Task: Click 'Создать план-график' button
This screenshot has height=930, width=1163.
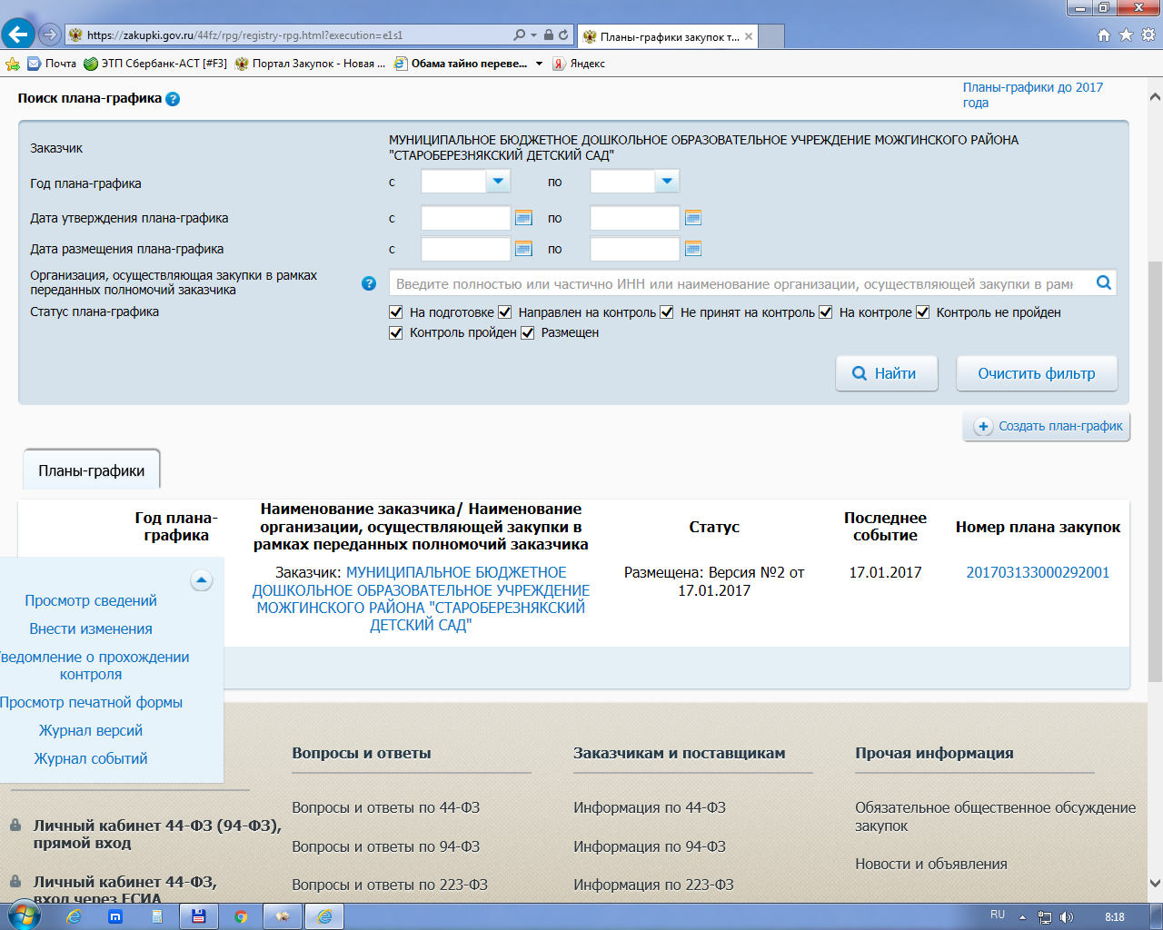Action: tap(1047, 426)
